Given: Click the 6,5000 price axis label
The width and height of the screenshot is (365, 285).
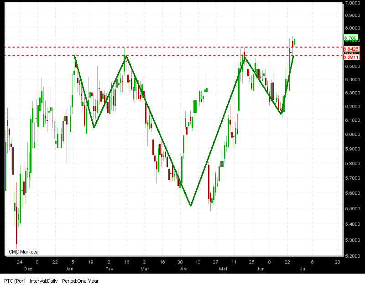Looking at the screenshot, I should (x=353, y=67).
